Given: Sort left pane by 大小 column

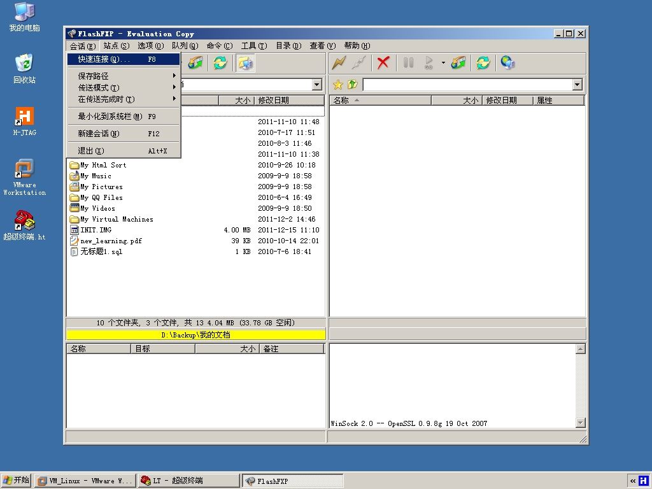Looking at the screenshot, I should 236,100.
